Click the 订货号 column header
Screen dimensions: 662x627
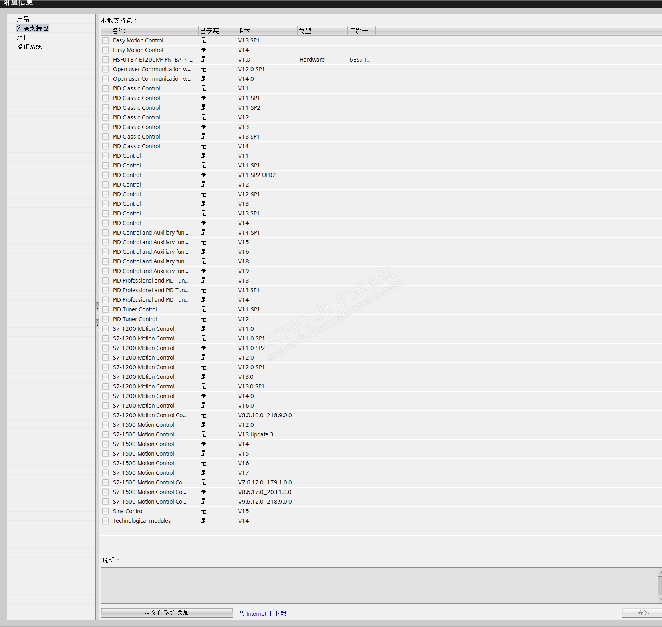[361, 31]
